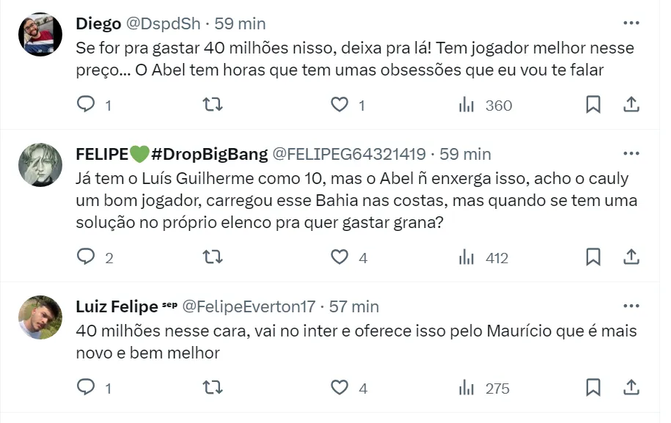This screenshot has width=671, height=423.
Task: Reply to Diego's tweet
Action: [x=87, y=105]
